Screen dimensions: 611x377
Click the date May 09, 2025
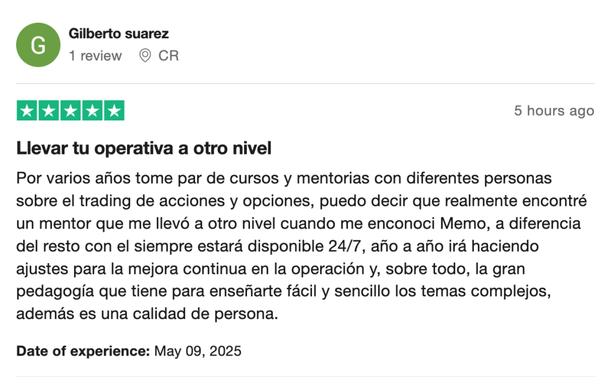coord(198,351)
